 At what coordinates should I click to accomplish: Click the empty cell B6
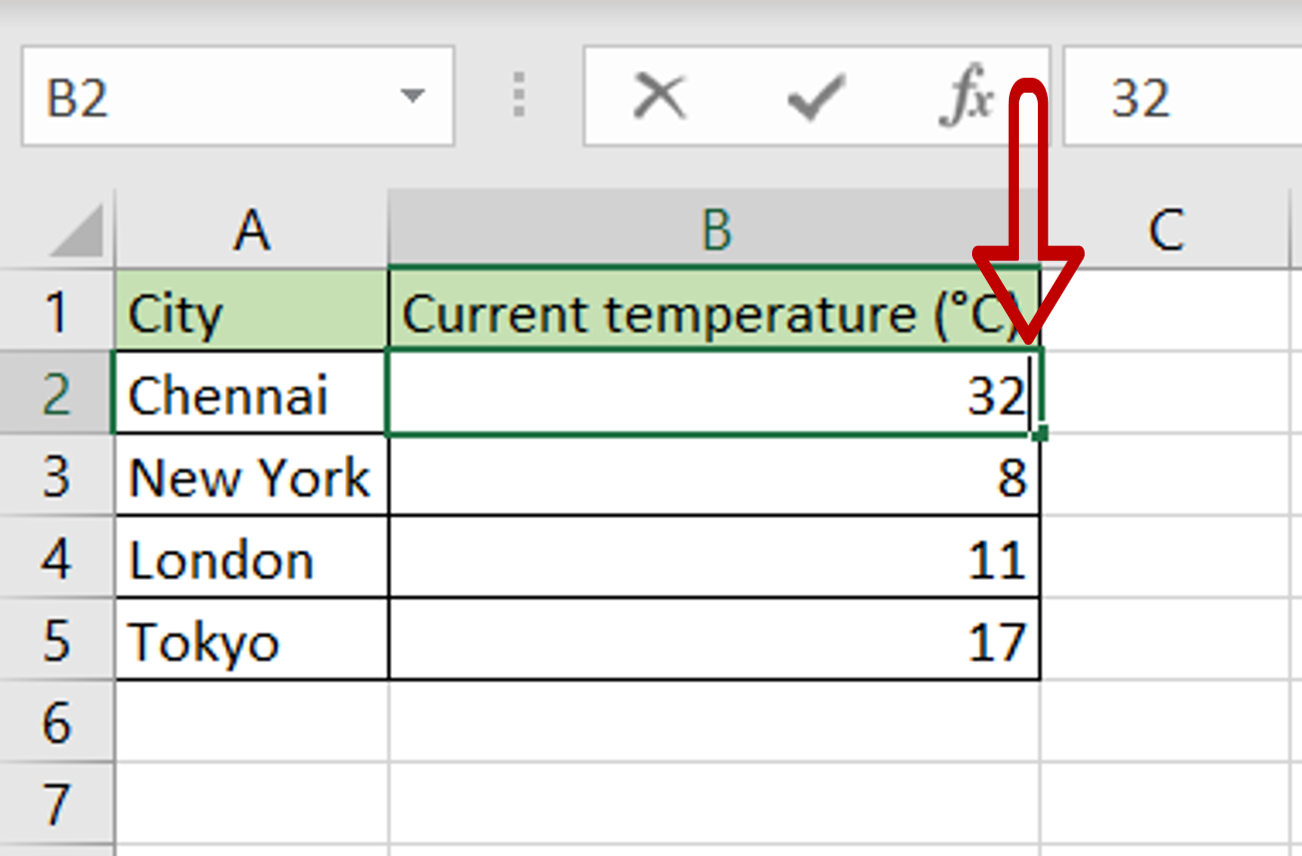point(713,724)
